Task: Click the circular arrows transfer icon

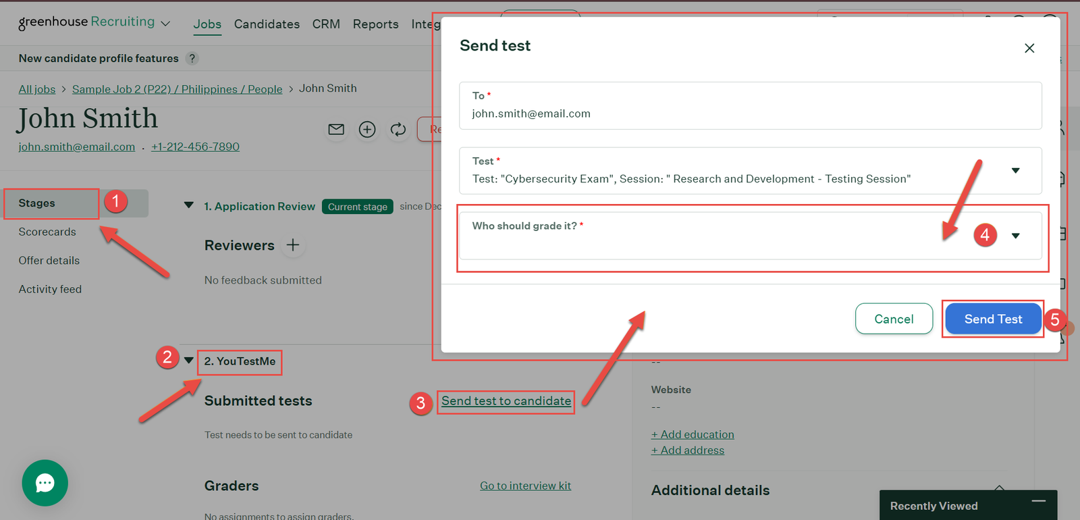Action: (398, 129)
